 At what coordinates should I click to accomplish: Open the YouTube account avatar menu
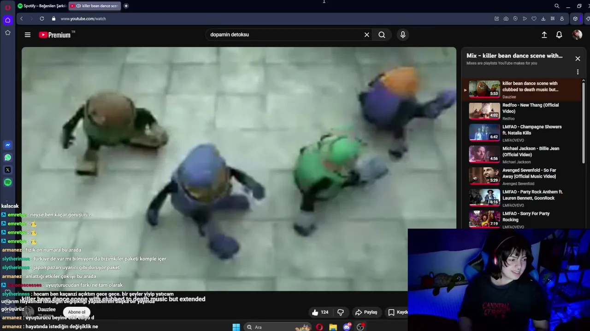click(x=577, y=34)
